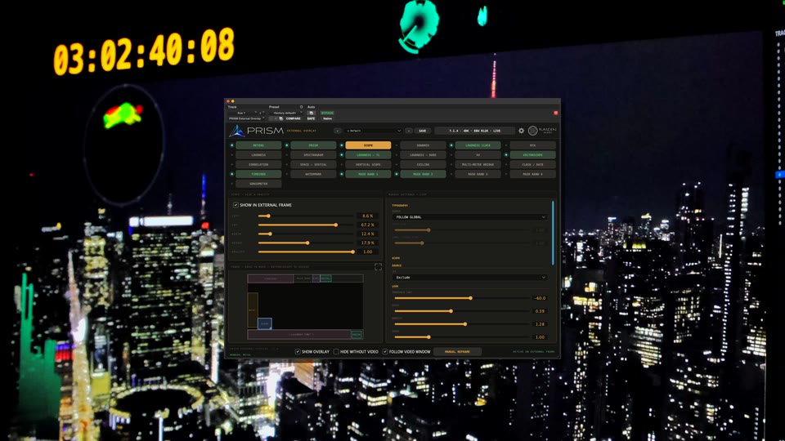Select the WATERMARK module tab
Viewport: 785px width, 441px height.
click(313, 174)
